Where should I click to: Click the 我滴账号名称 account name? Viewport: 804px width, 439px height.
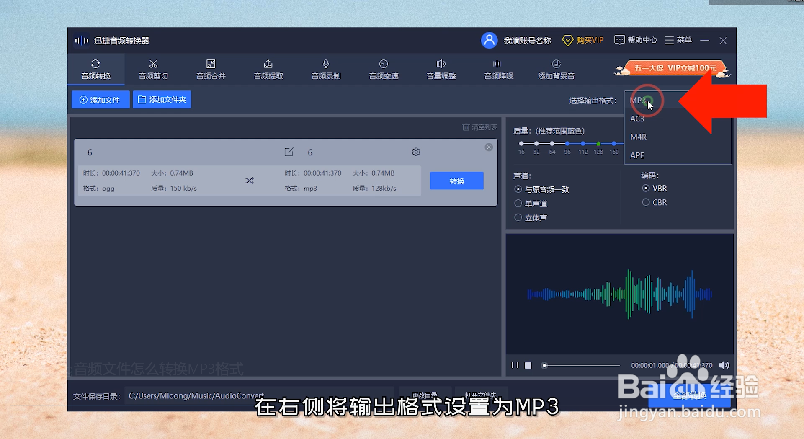(527, 41)
